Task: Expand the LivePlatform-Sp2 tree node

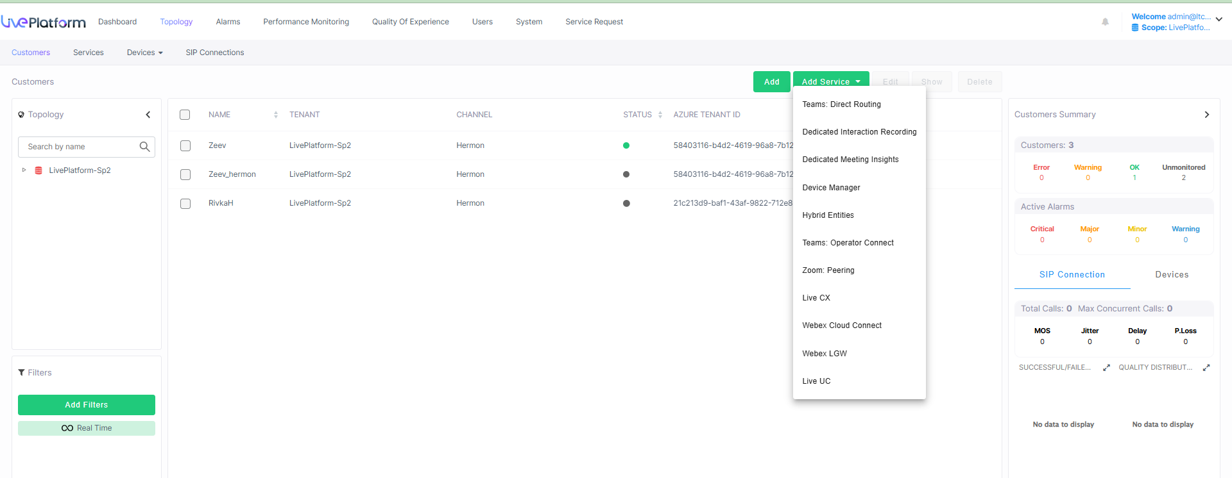Action: [x=24, y=170]
